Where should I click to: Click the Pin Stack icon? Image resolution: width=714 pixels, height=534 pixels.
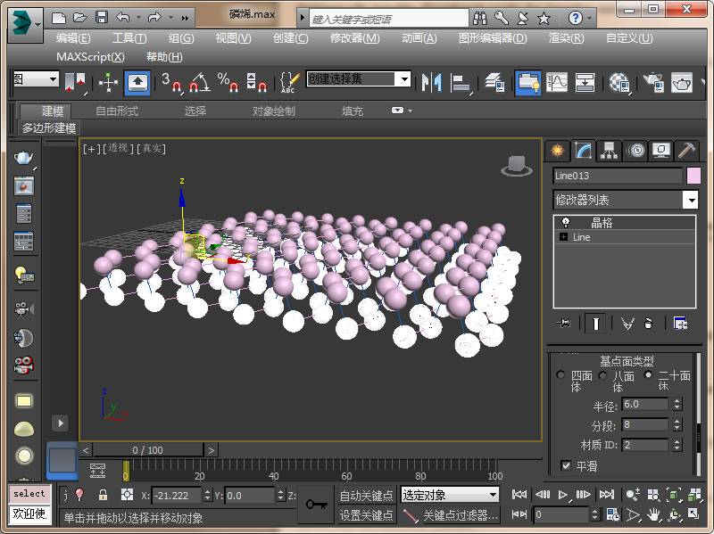(563, 324)
